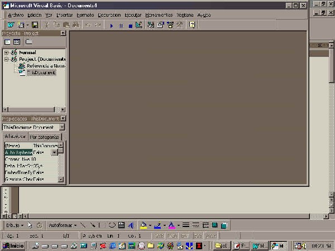
Task: Open the Dibujo menu in Drawing toolbar
Action: coord(15,225)
